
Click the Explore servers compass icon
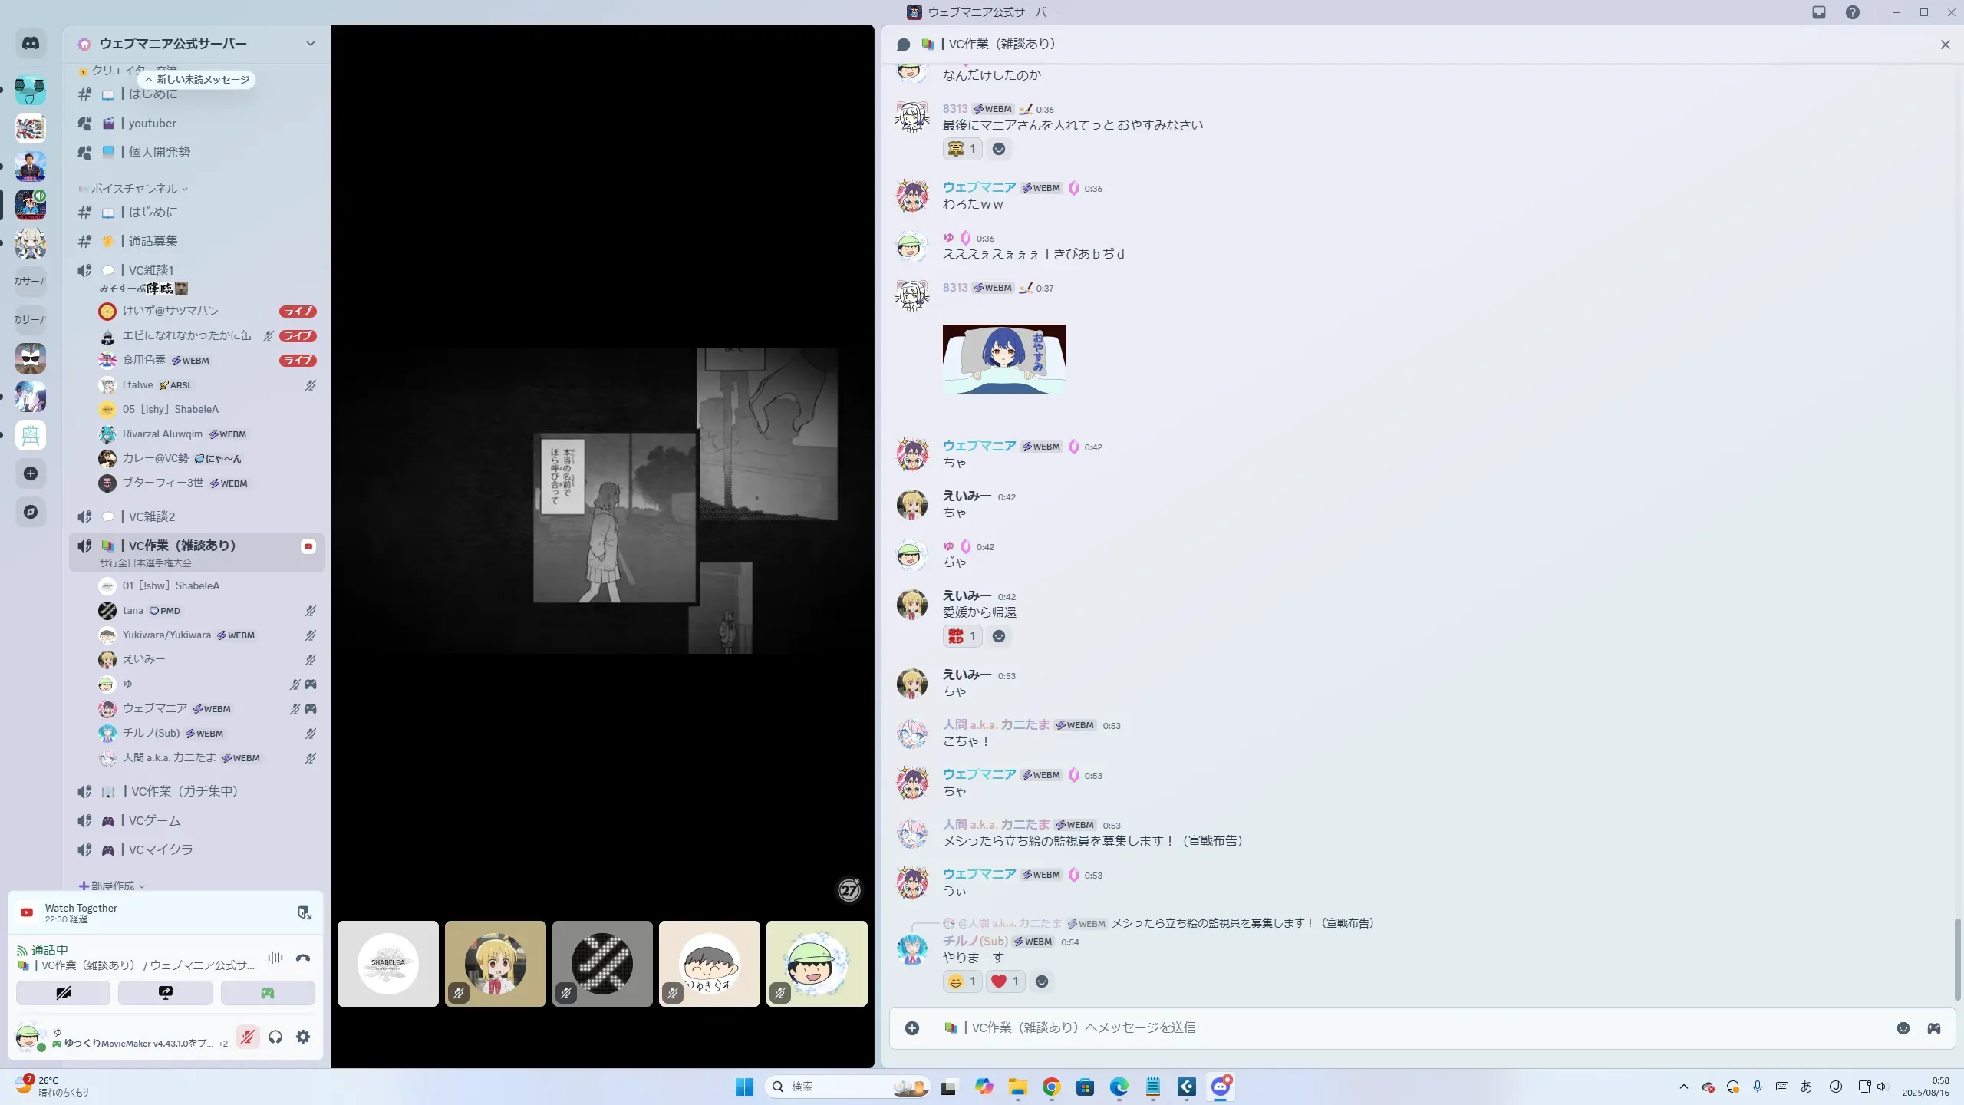click(x=31, y=512)
